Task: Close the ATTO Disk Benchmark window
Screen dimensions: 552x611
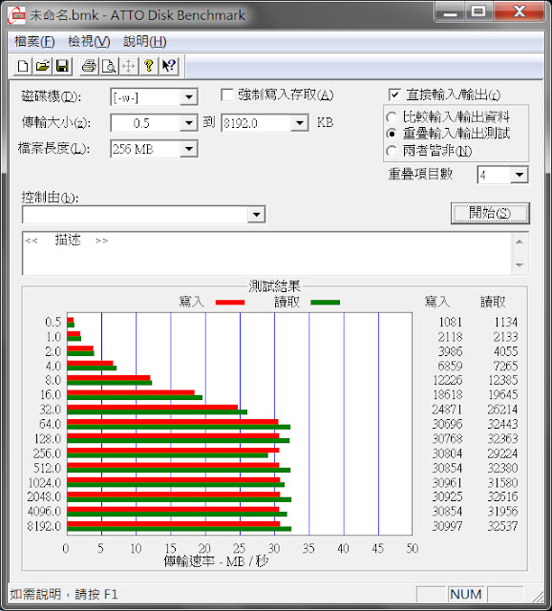Action: (520, 12)
